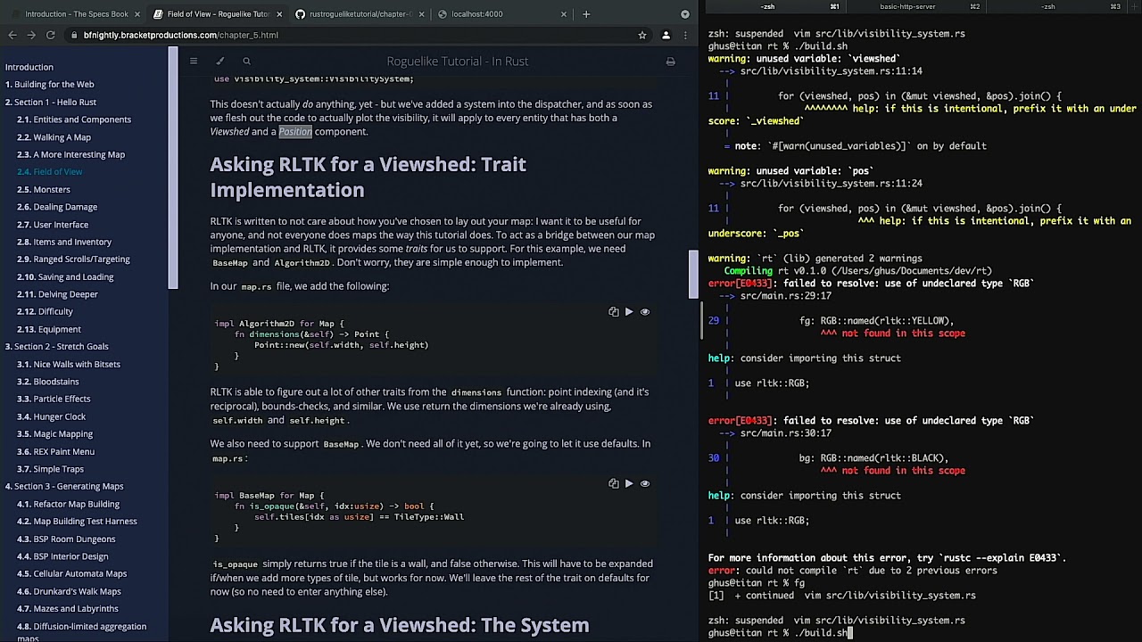Screen dimensions: 1142x642
Task: Close the rustrogueliketutorial GitHub tab
Action: coord(421,14)
